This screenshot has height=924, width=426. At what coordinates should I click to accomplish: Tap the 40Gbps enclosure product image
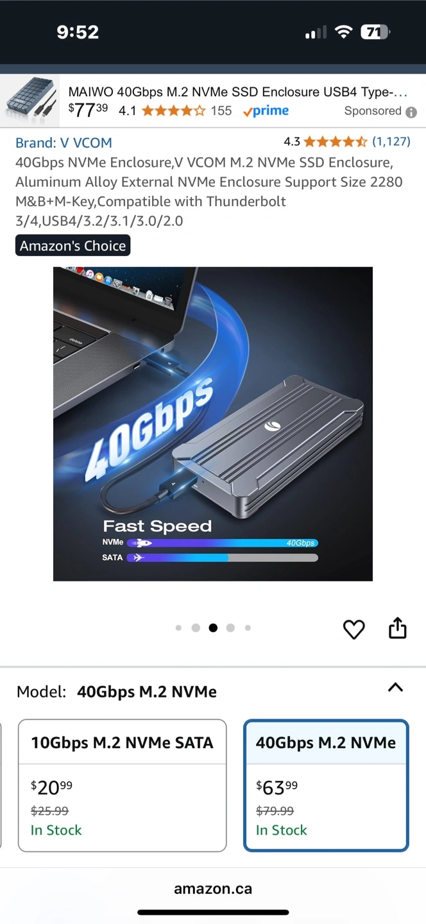[x=213, y=424]
